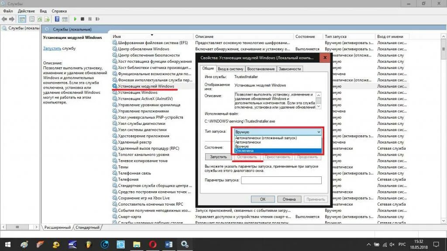This screenshot has height=251, width=447.
Task: Switch to the Восстановление tab
Action: pyautogui.click(x=261, y=69)
